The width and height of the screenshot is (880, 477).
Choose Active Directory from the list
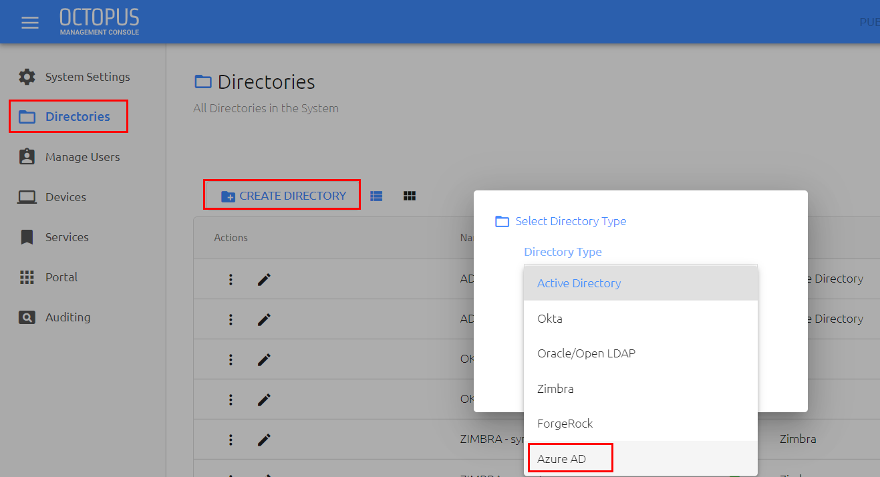click(641, 283)
